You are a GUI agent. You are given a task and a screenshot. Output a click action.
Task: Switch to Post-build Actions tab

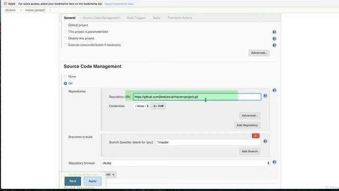tap(180, 18)
